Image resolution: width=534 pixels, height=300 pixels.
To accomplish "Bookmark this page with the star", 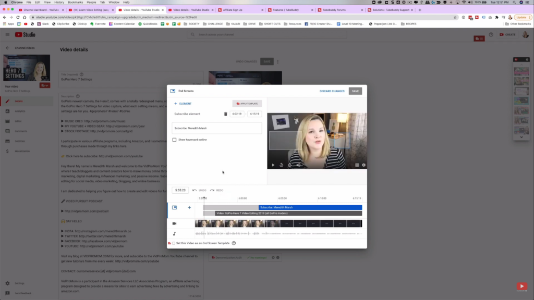I will 455,17.
